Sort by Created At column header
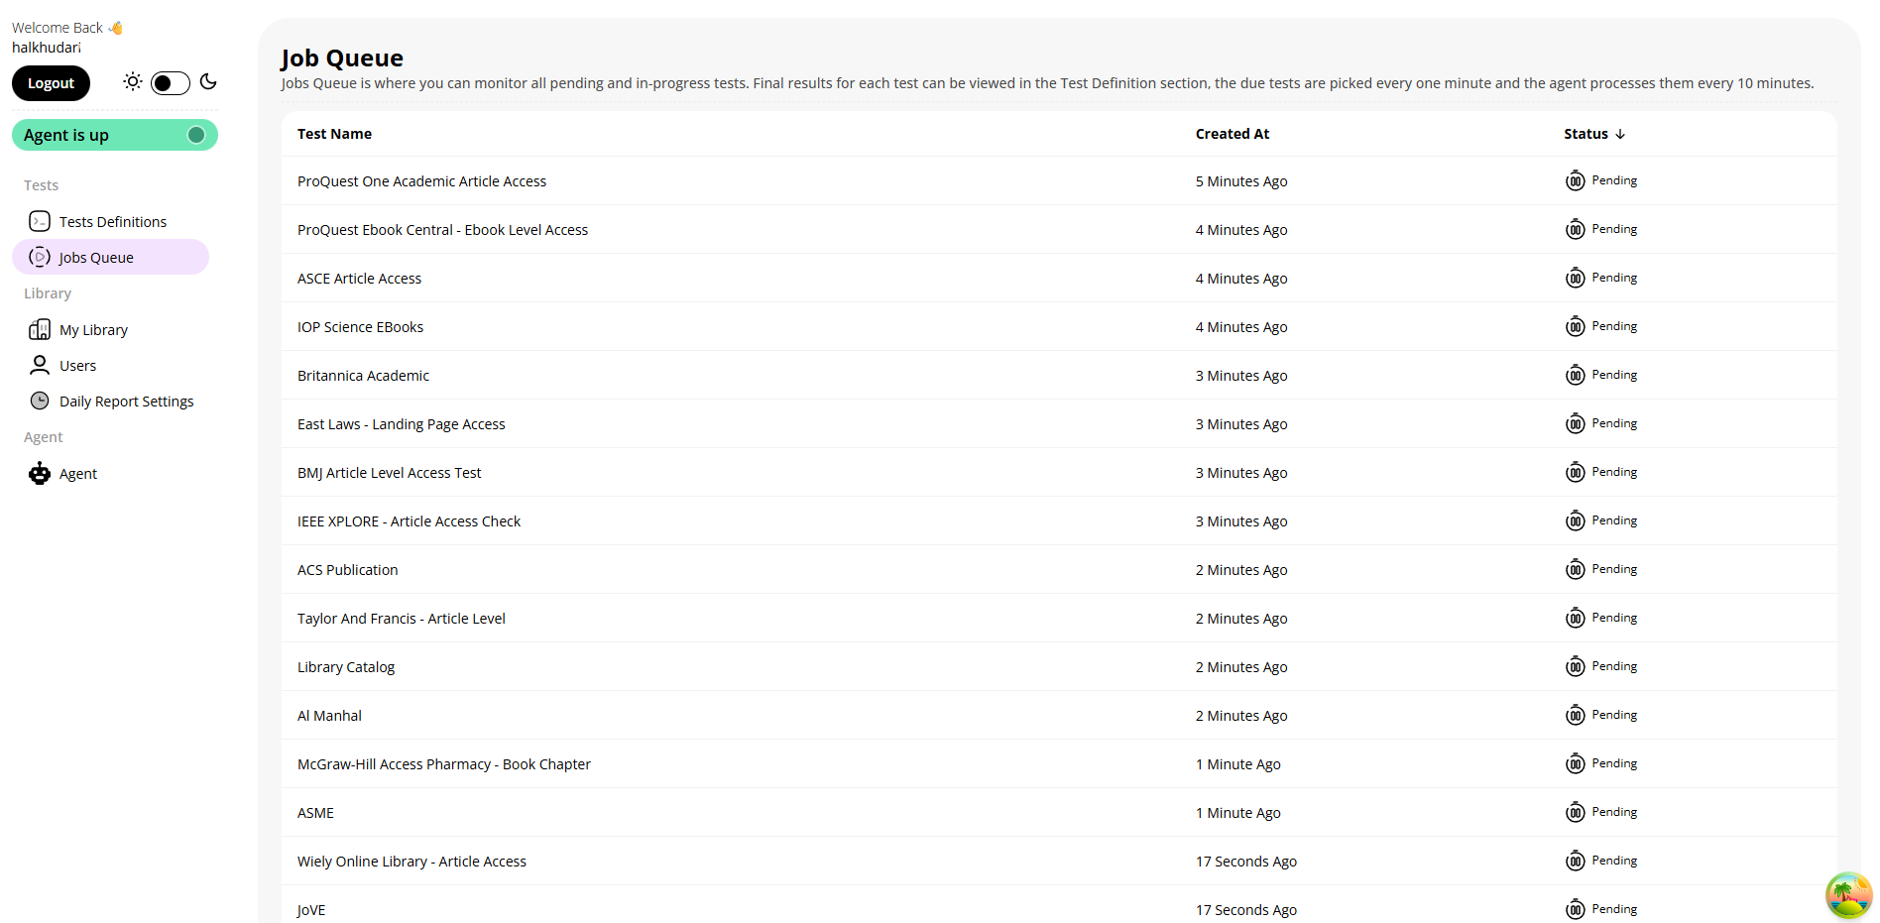 [x=1232, y=134]
